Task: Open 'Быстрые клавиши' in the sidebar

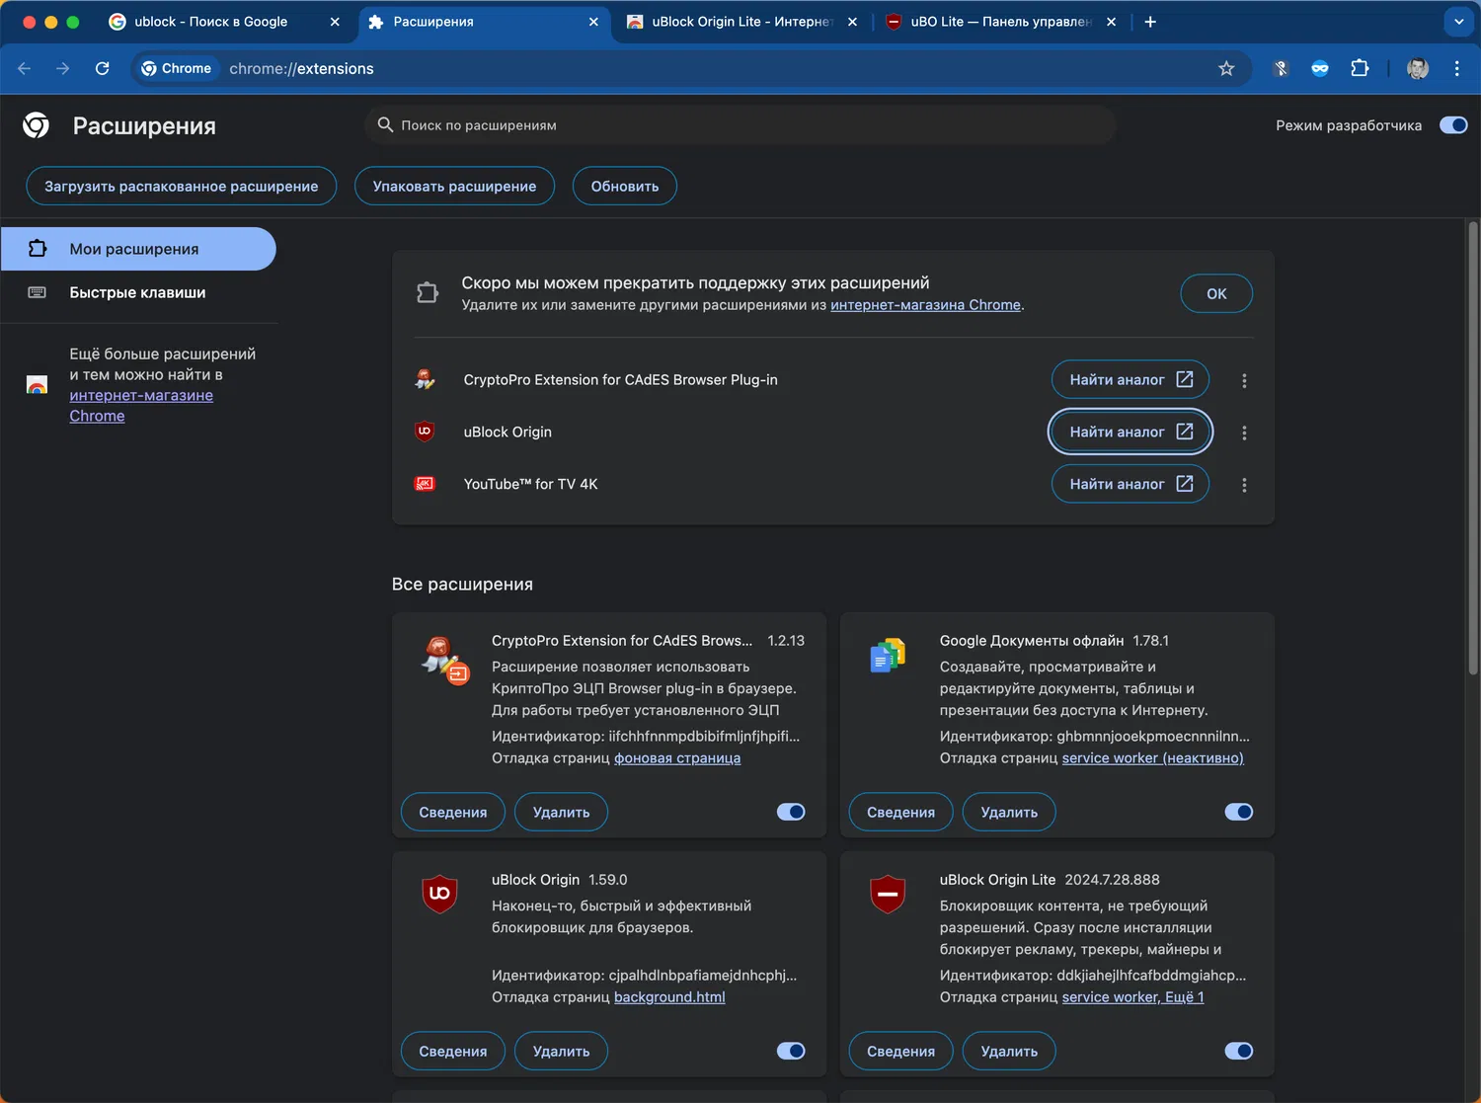Action: click(x=138, y=292)
